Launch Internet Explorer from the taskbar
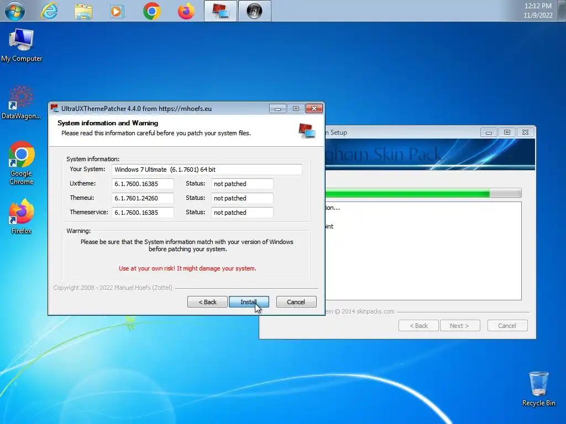 [49, 11]
